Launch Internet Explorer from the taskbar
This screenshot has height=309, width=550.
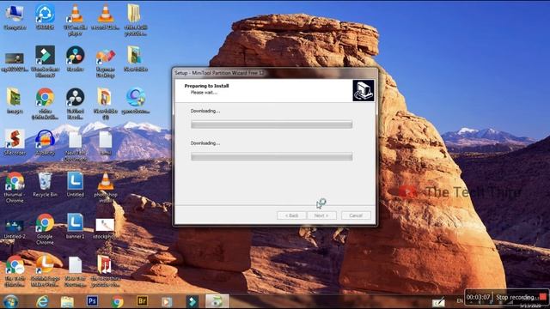click(42, 301)
